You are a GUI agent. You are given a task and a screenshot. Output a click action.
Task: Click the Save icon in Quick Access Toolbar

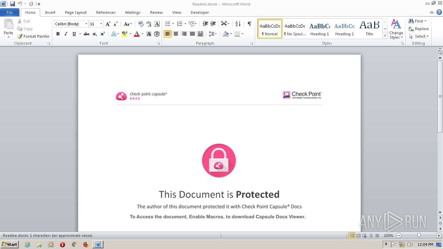(x=12, y=4)
